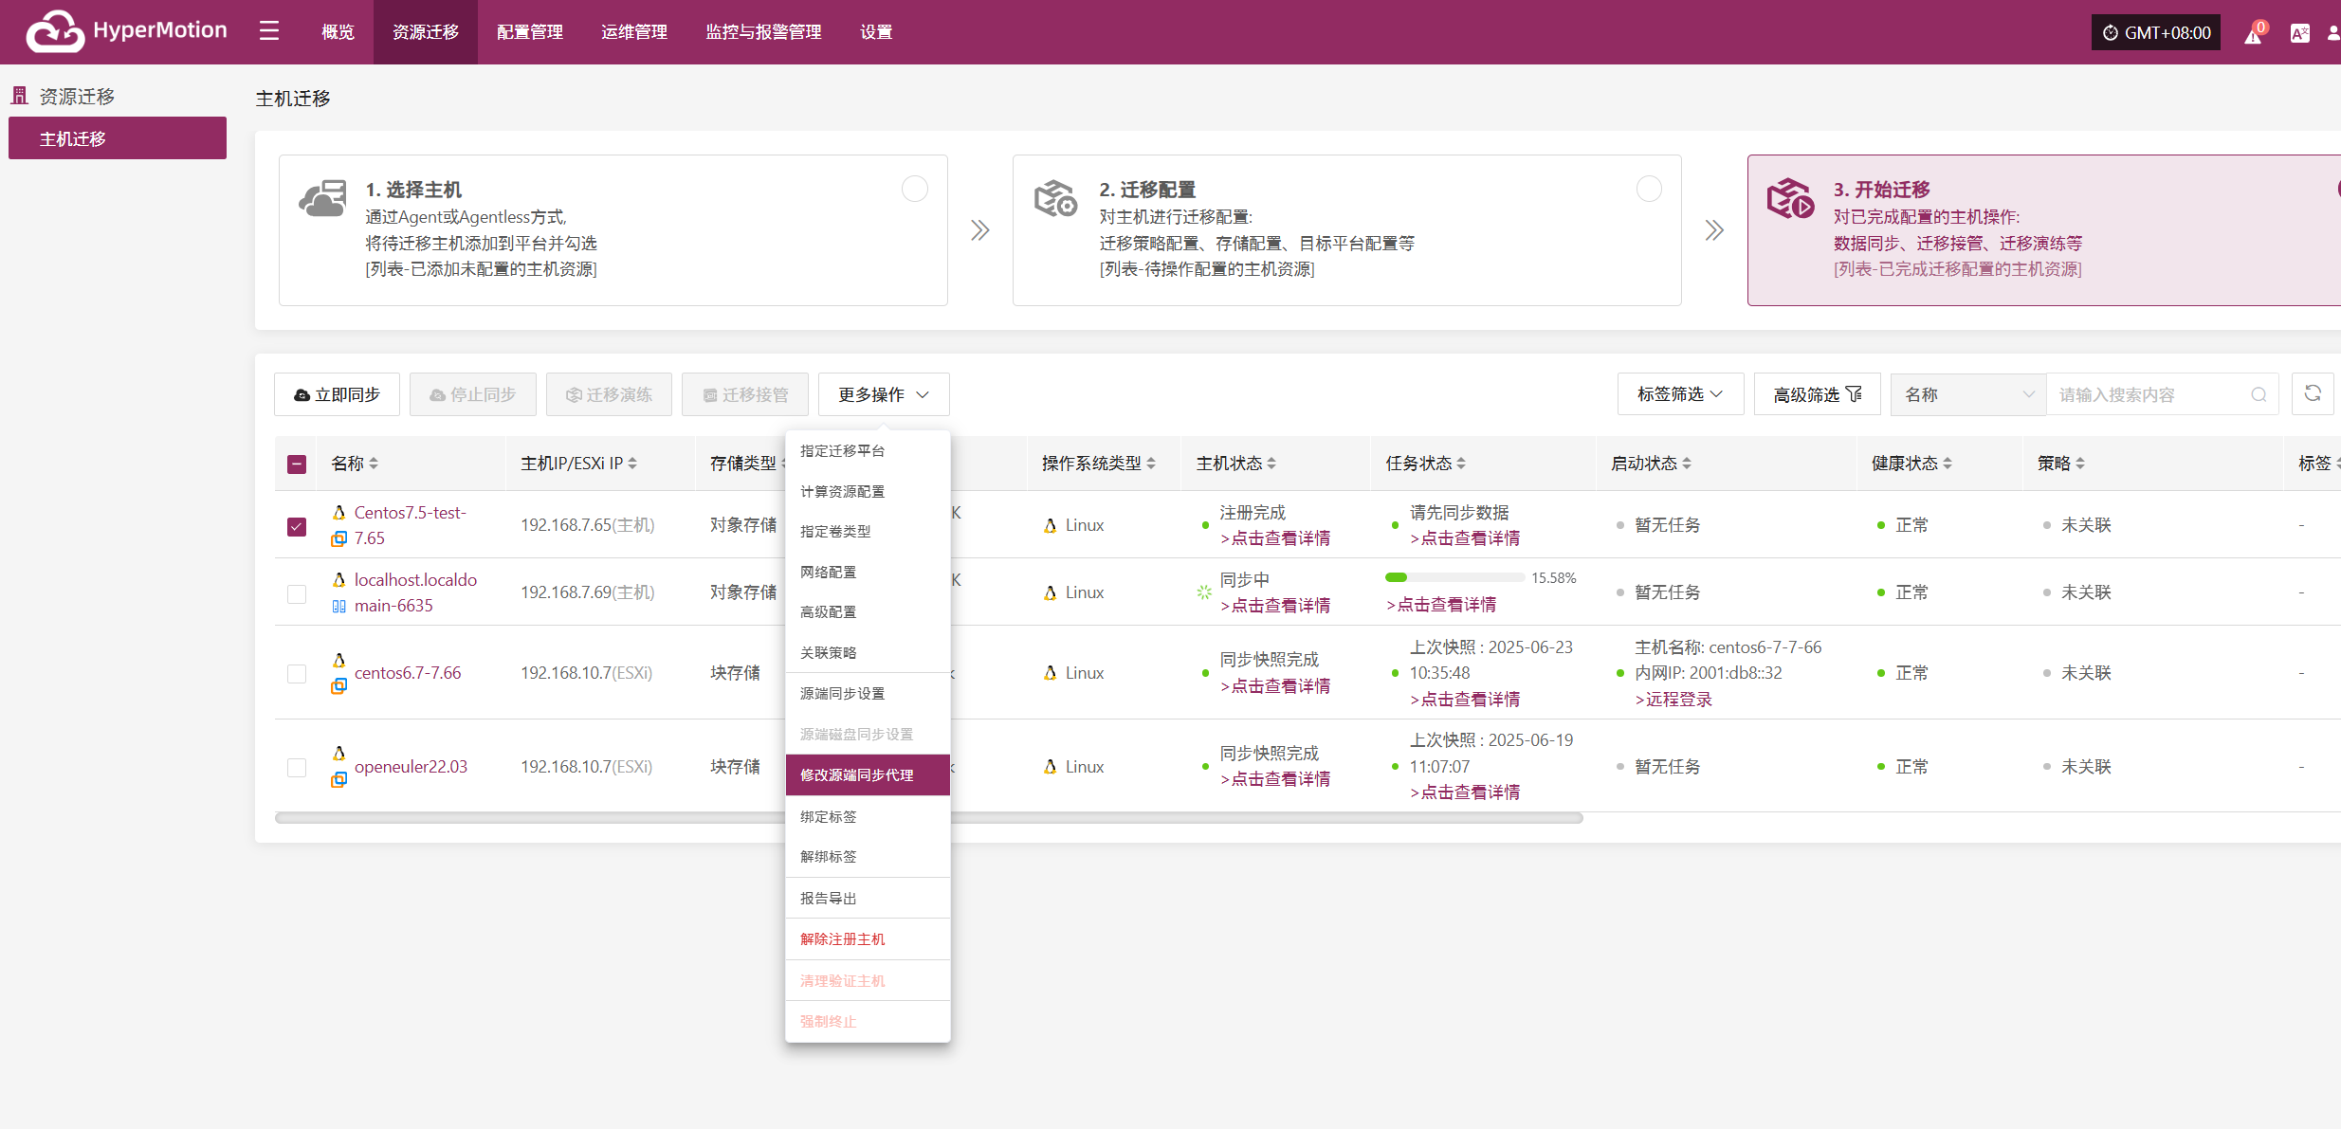Sort by 主机IP/ESXi IP column arrows
Screen dimensions: 2341x1129
[632, 464]
